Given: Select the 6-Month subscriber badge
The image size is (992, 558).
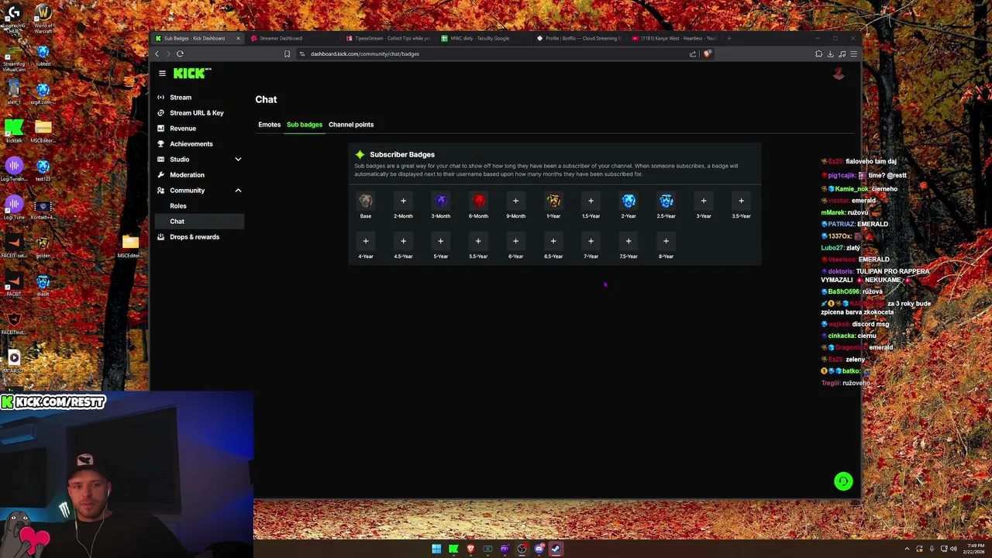Looking at the screenshot, I should point(478,201).
